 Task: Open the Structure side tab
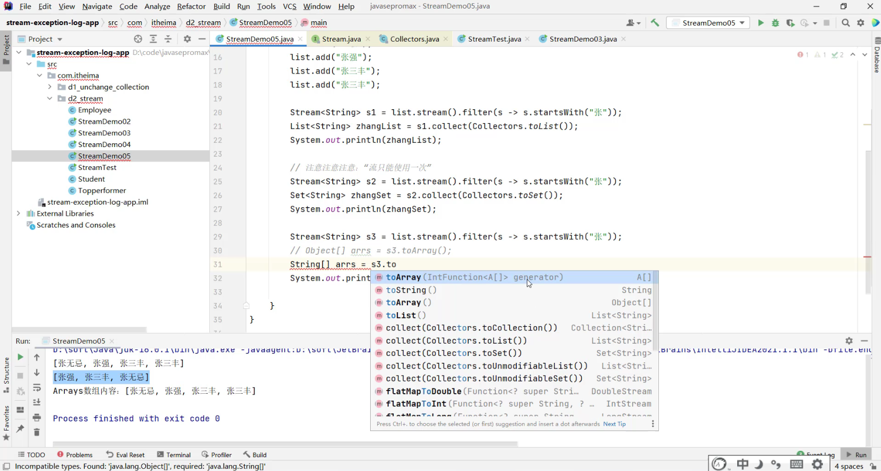click(x=6, y=376)
